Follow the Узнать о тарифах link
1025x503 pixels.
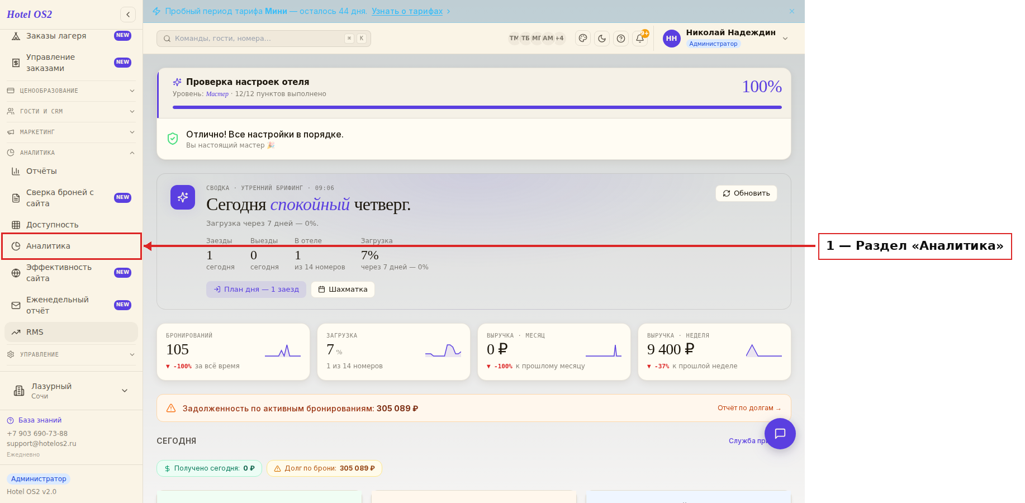coord(407,11)
